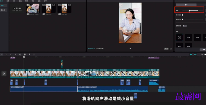
Task: Select the highlighted BGM audio clip
Action: pyautogui.click(x=44, y=89)
